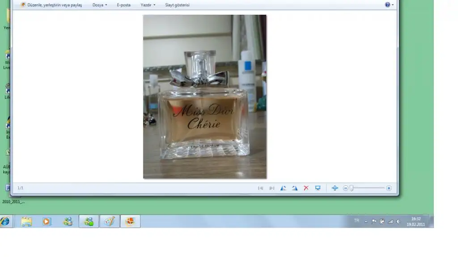Expand the help dropdown arrow
Screen dimensions: 458x257
point(393,5)
